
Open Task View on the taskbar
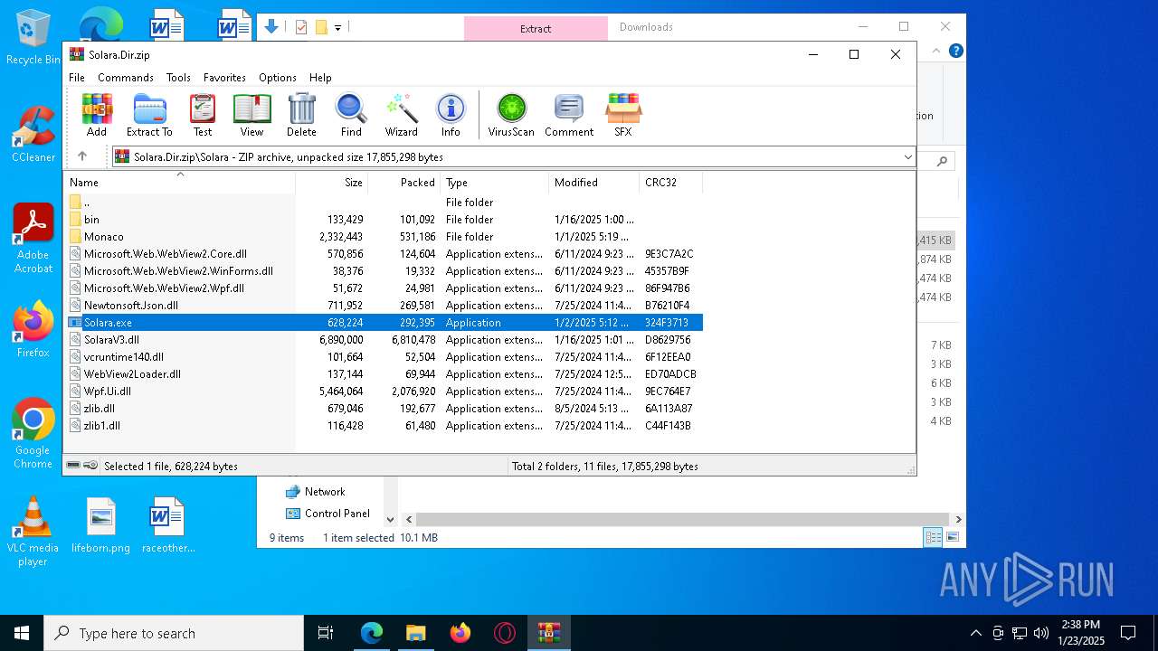(326, 633)
